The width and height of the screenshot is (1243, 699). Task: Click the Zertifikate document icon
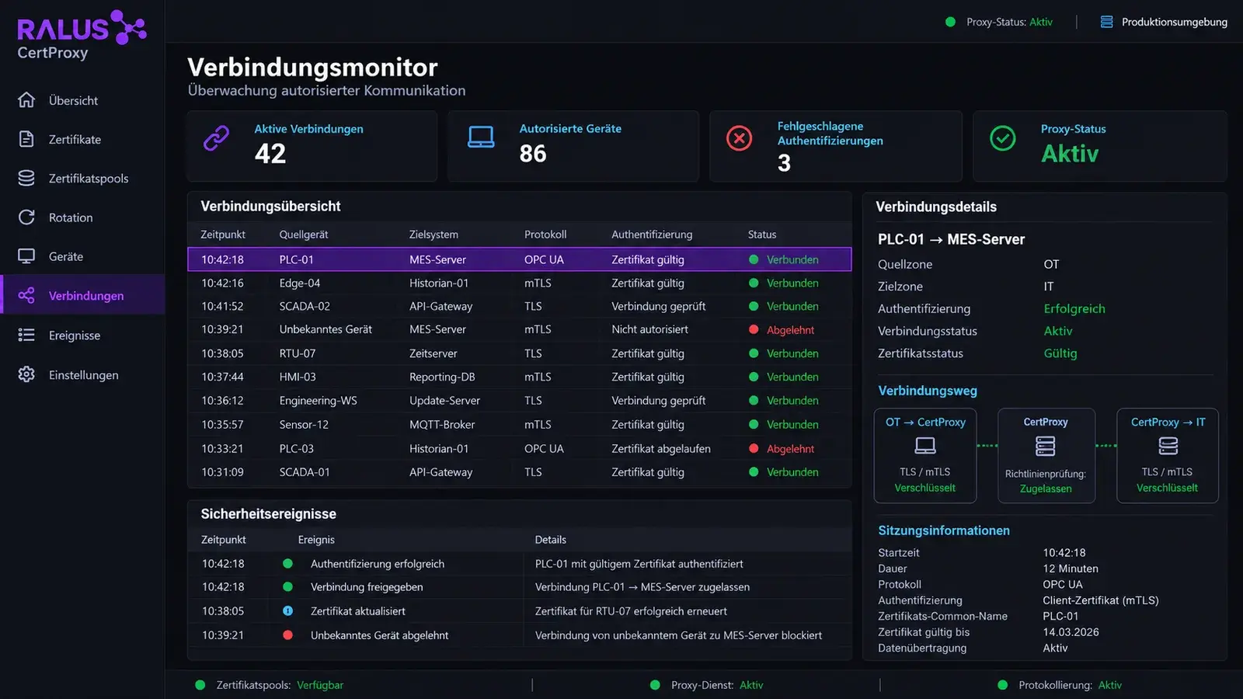[x=26, y=139]
